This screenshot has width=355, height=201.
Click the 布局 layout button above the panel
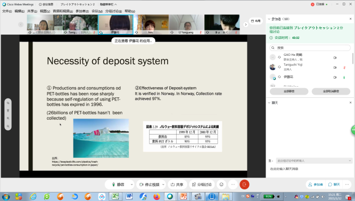coord(256,21)
